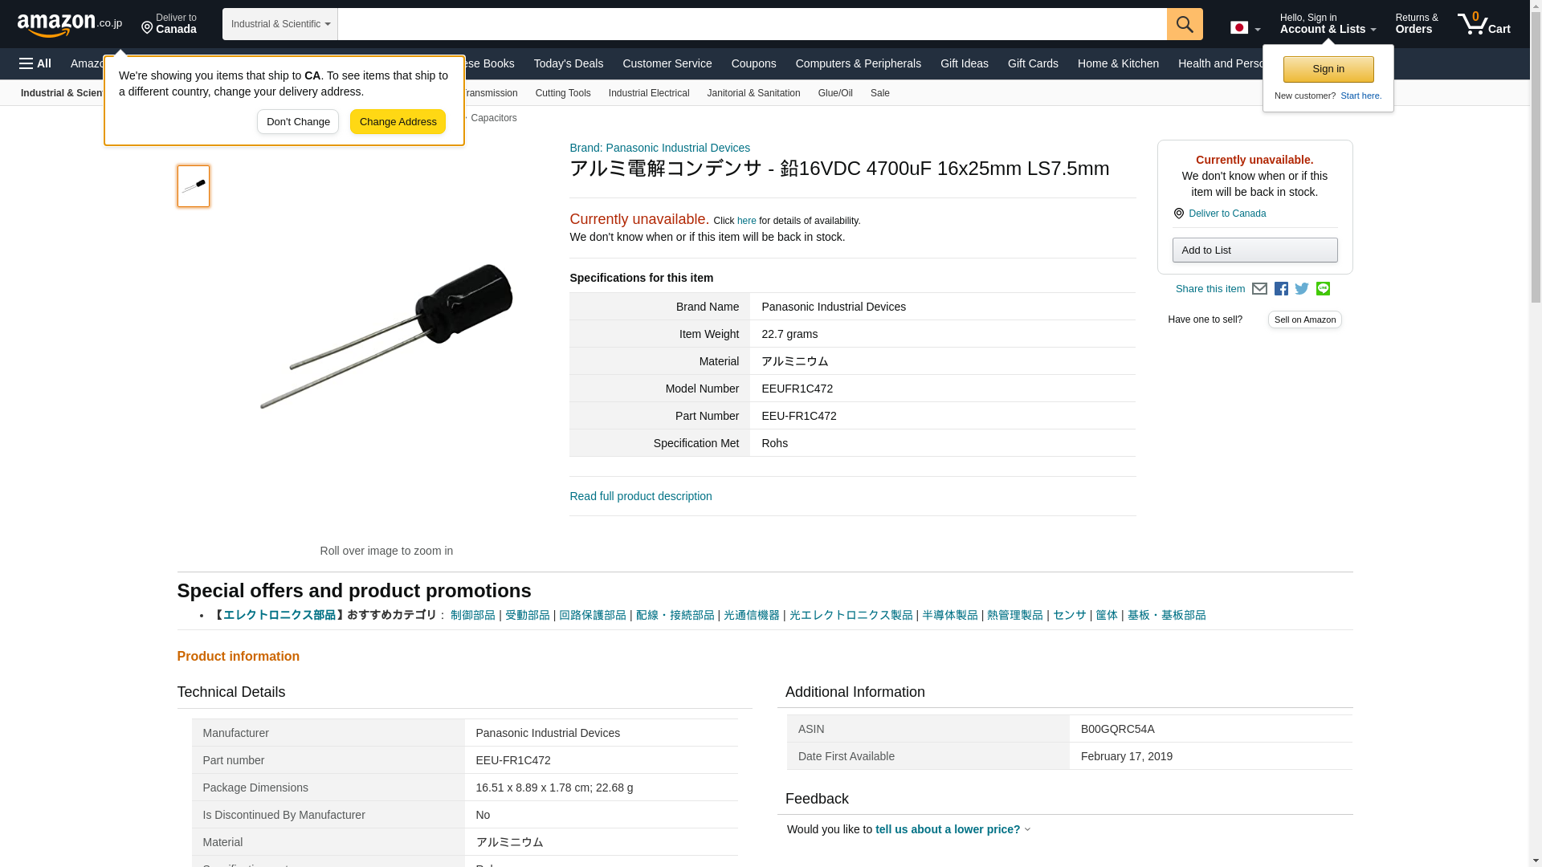Open Today's Deals from navigation bar
This screenshot has width=1542, height=867.
click(x=568, y=63)
